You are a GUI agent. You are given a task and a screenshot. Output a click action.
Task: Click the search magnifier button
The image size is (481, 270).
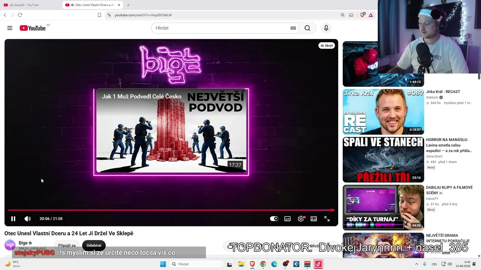click(307, 28)
